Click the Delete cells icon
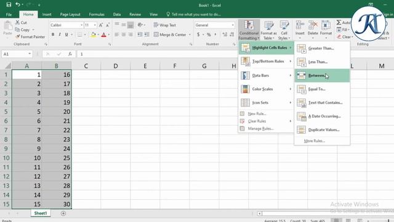The height and width of the screenshot is (222, 394). pyautogui.click(x=313, y=26)
